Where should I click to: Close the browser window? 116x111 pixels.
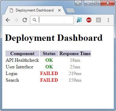point(108,3)
